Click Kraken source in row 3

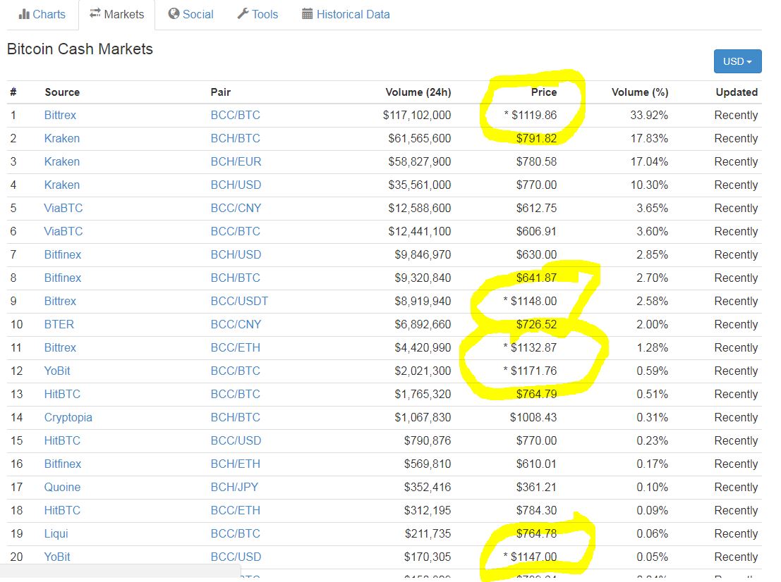click(62, 161)
